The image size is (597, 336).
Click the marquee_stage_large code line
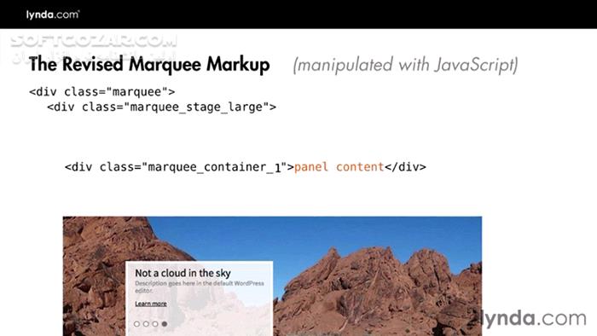coord(161,107)
